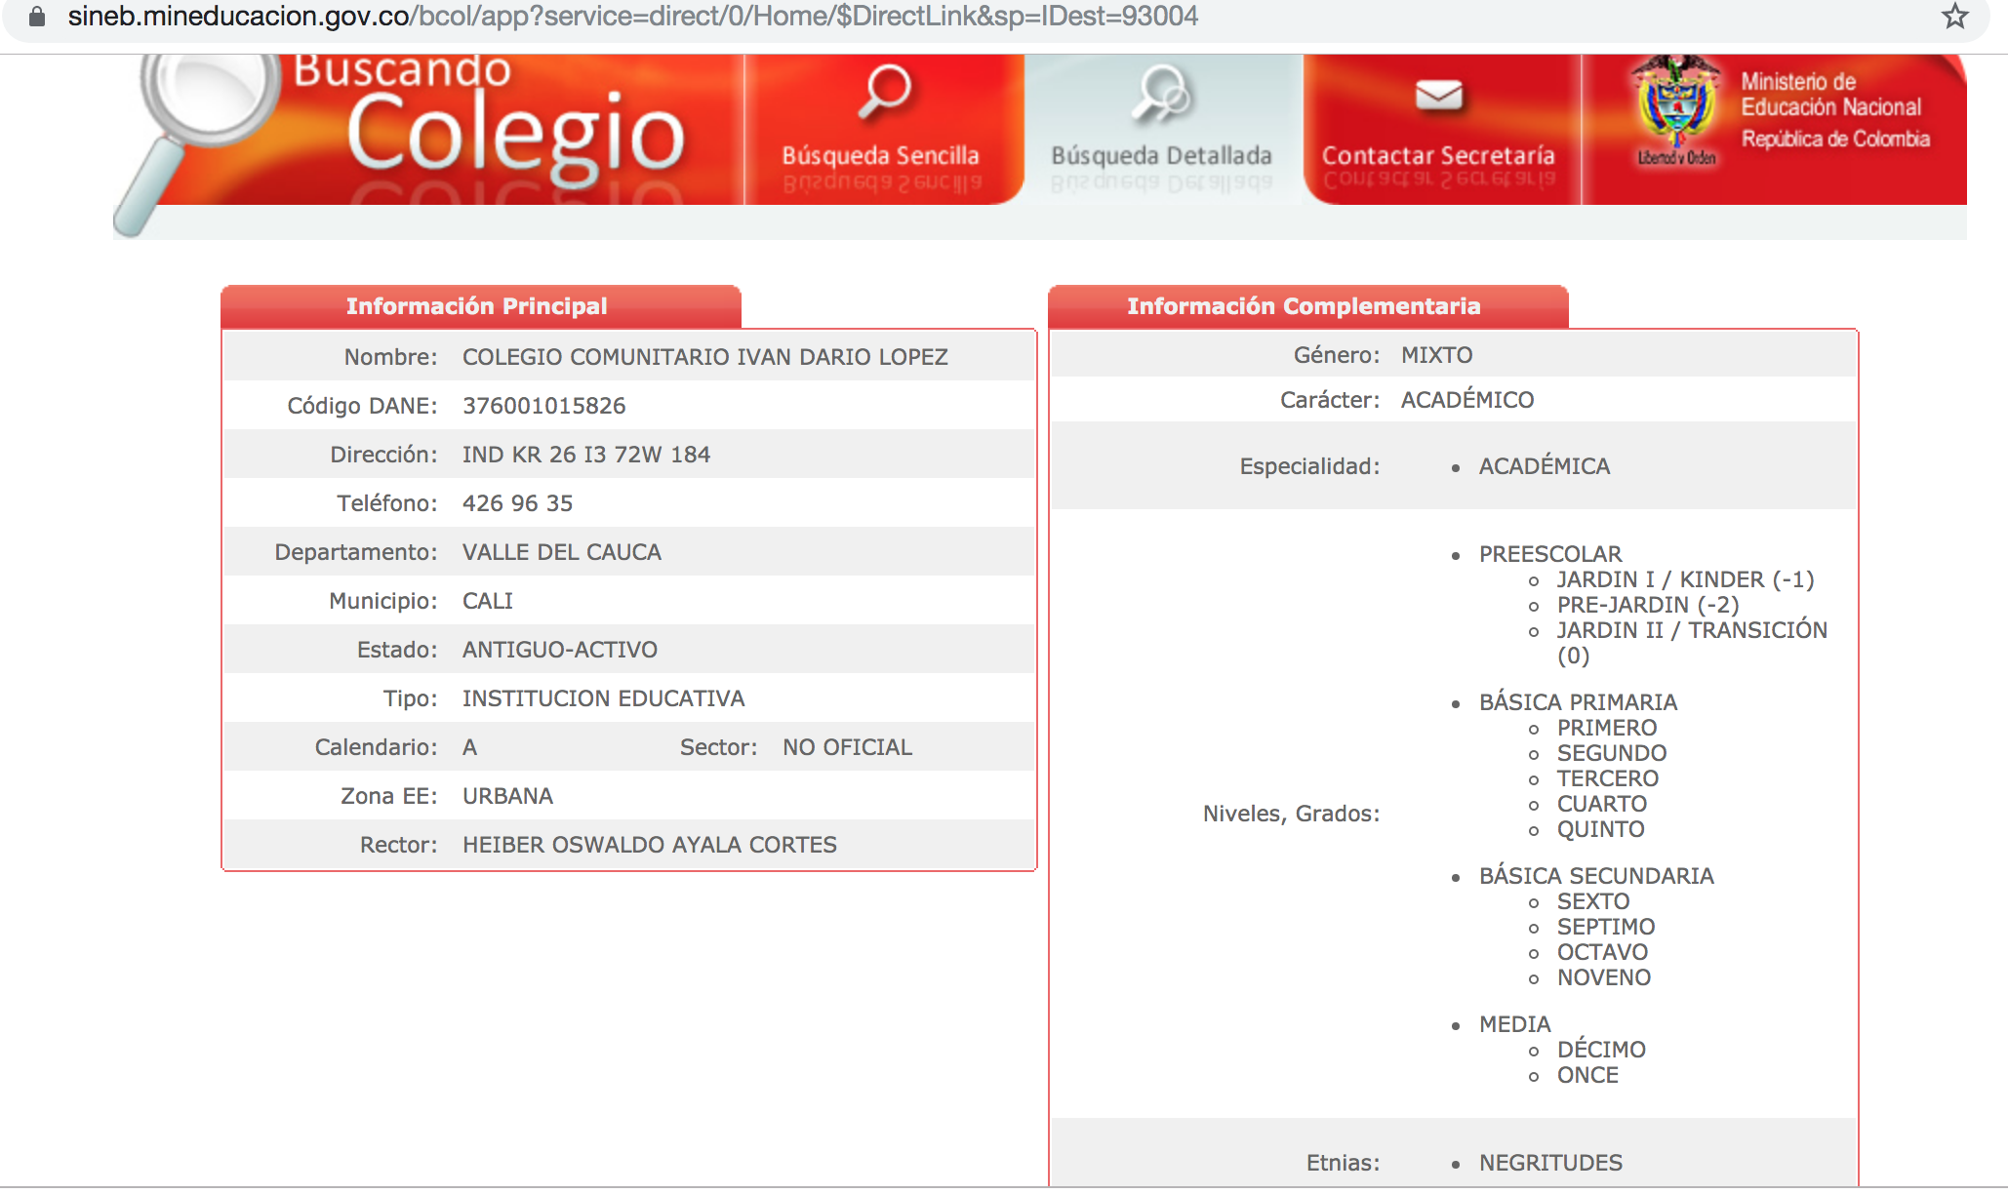Viewport: 2008px width, 1194px height.
Task: Select the status value ANTIGUO-ACTIVO
Action: (559, 650)
